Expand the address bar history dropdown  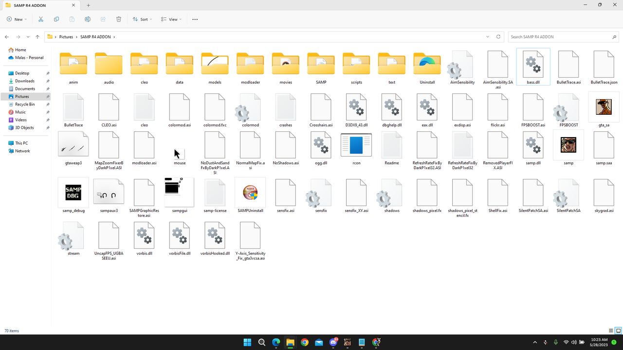[x=488, y=37]
